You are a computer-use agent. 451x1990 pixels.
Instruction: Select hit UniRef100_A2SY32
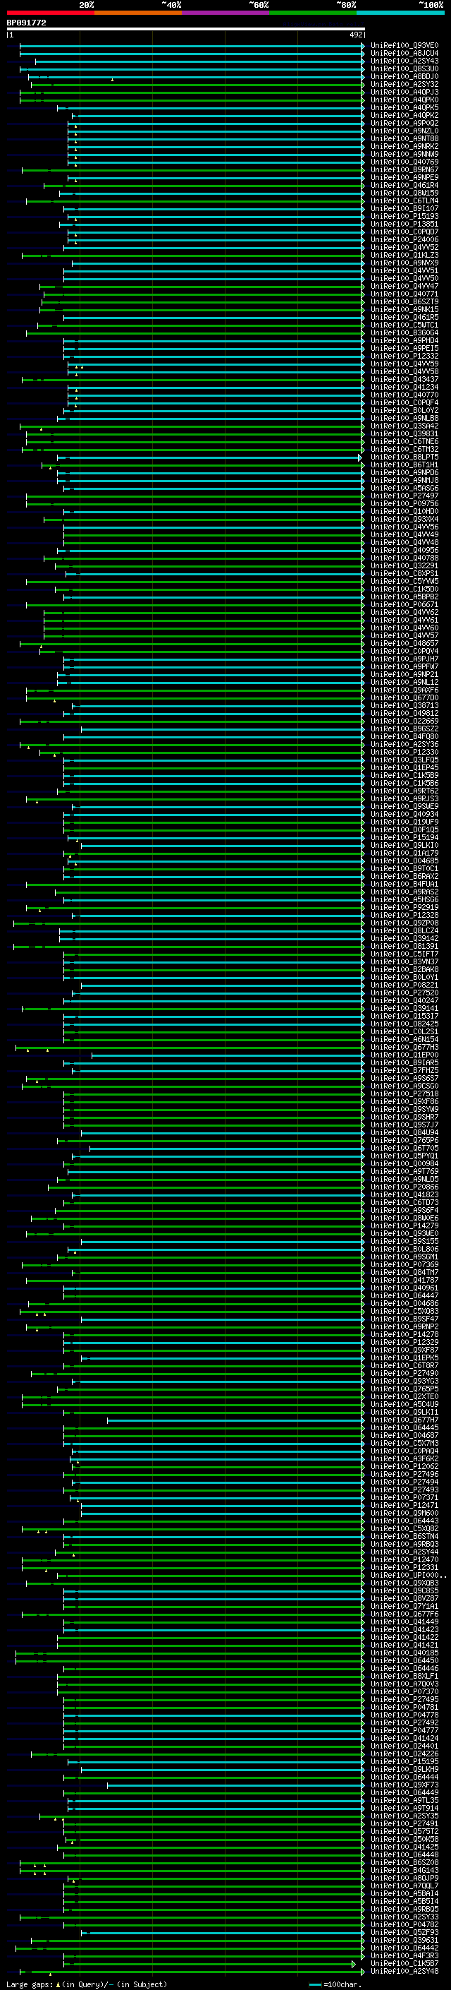404,84
